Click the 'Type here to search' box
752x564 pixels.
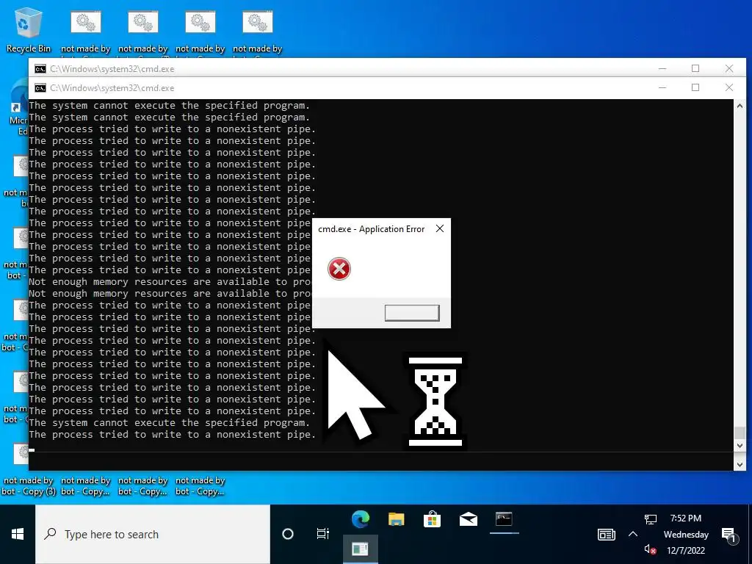(153, 535)
